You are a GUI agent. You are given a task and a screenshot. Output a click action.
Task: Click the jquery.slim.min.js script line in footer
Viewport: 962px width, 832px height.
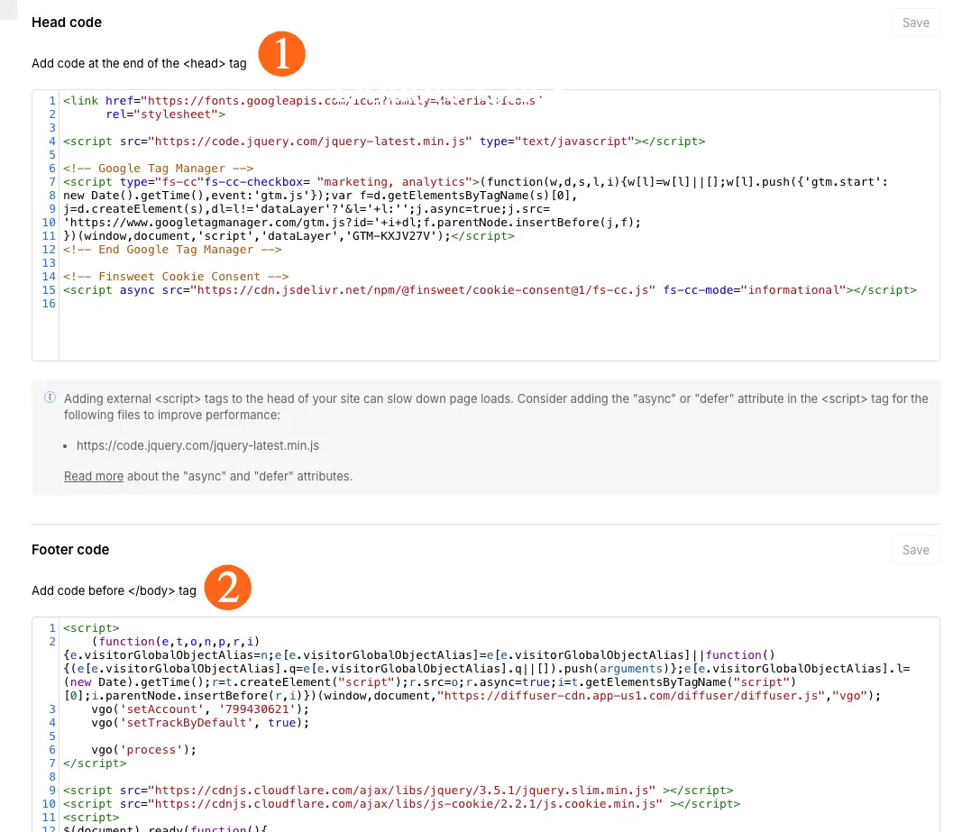(398, 791)
